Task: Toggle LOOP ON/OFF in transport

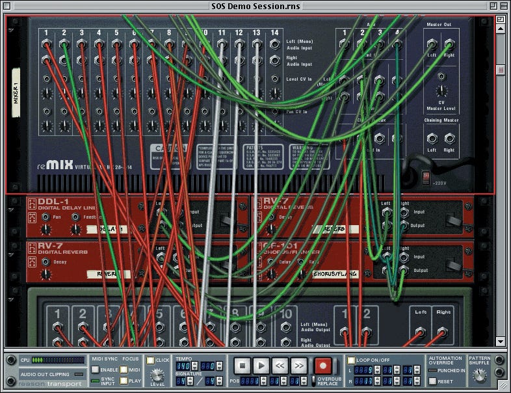Action: pyautogui.click(x=351, y=360)
